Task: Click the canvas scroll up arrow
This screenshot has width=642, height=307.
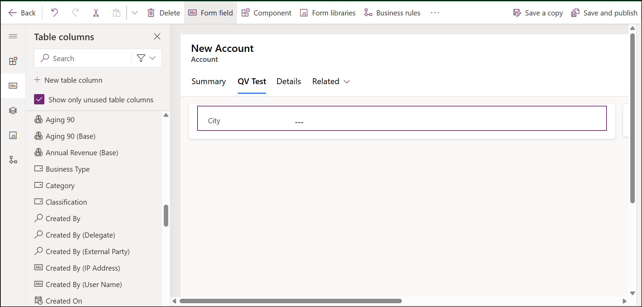Action: pos(632,28)
